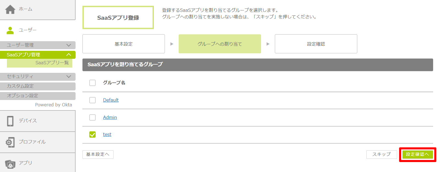This screenshot has height=172, width=440.
Task: Open the App icon in sidebar
Action: tap(10, 164)
